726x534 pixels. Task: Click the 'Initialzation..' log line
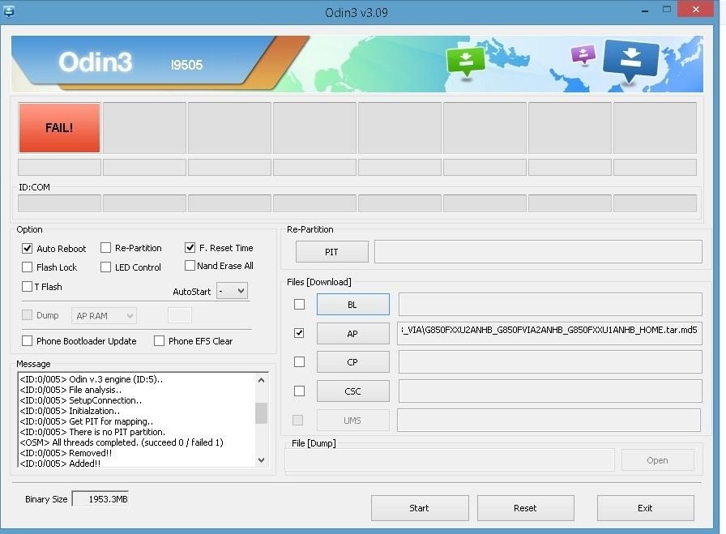click(x=70, y=411)
